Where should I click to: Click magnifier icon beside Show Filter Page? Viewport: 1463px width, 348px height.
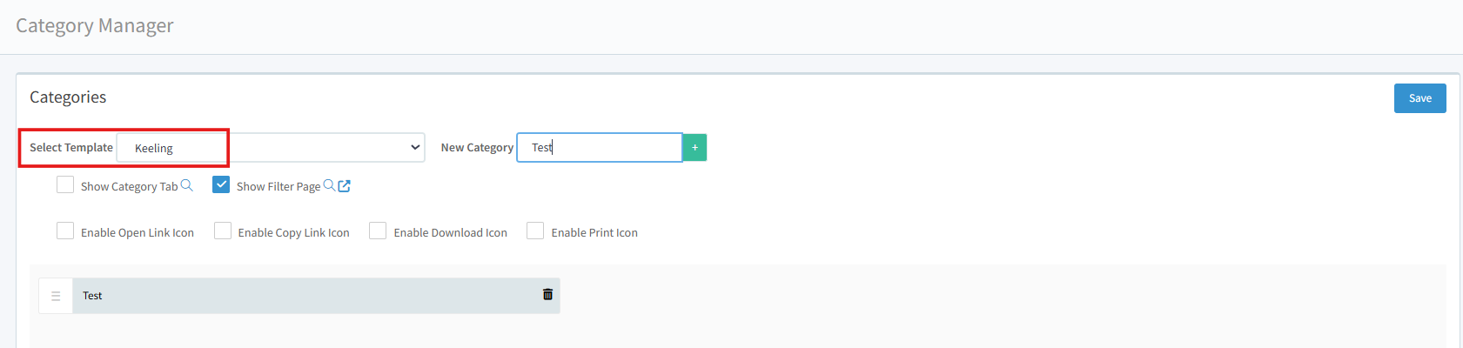[x=329, y=185]
